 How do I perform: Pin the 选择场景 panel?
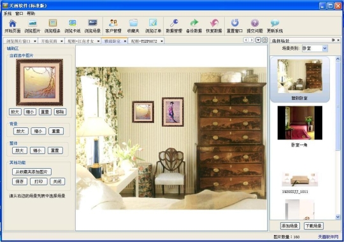[x=333, y=40]
